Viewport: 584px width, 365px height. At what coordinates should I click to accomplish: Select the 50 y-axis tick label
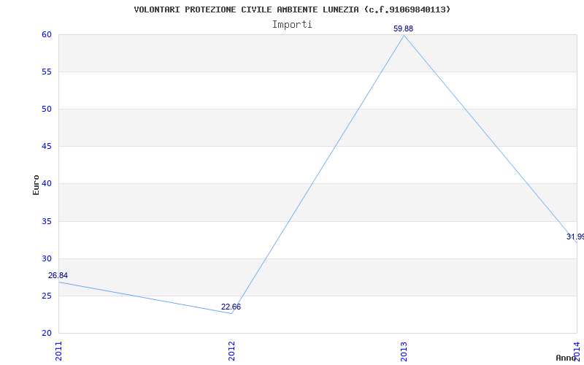(46, 109)
